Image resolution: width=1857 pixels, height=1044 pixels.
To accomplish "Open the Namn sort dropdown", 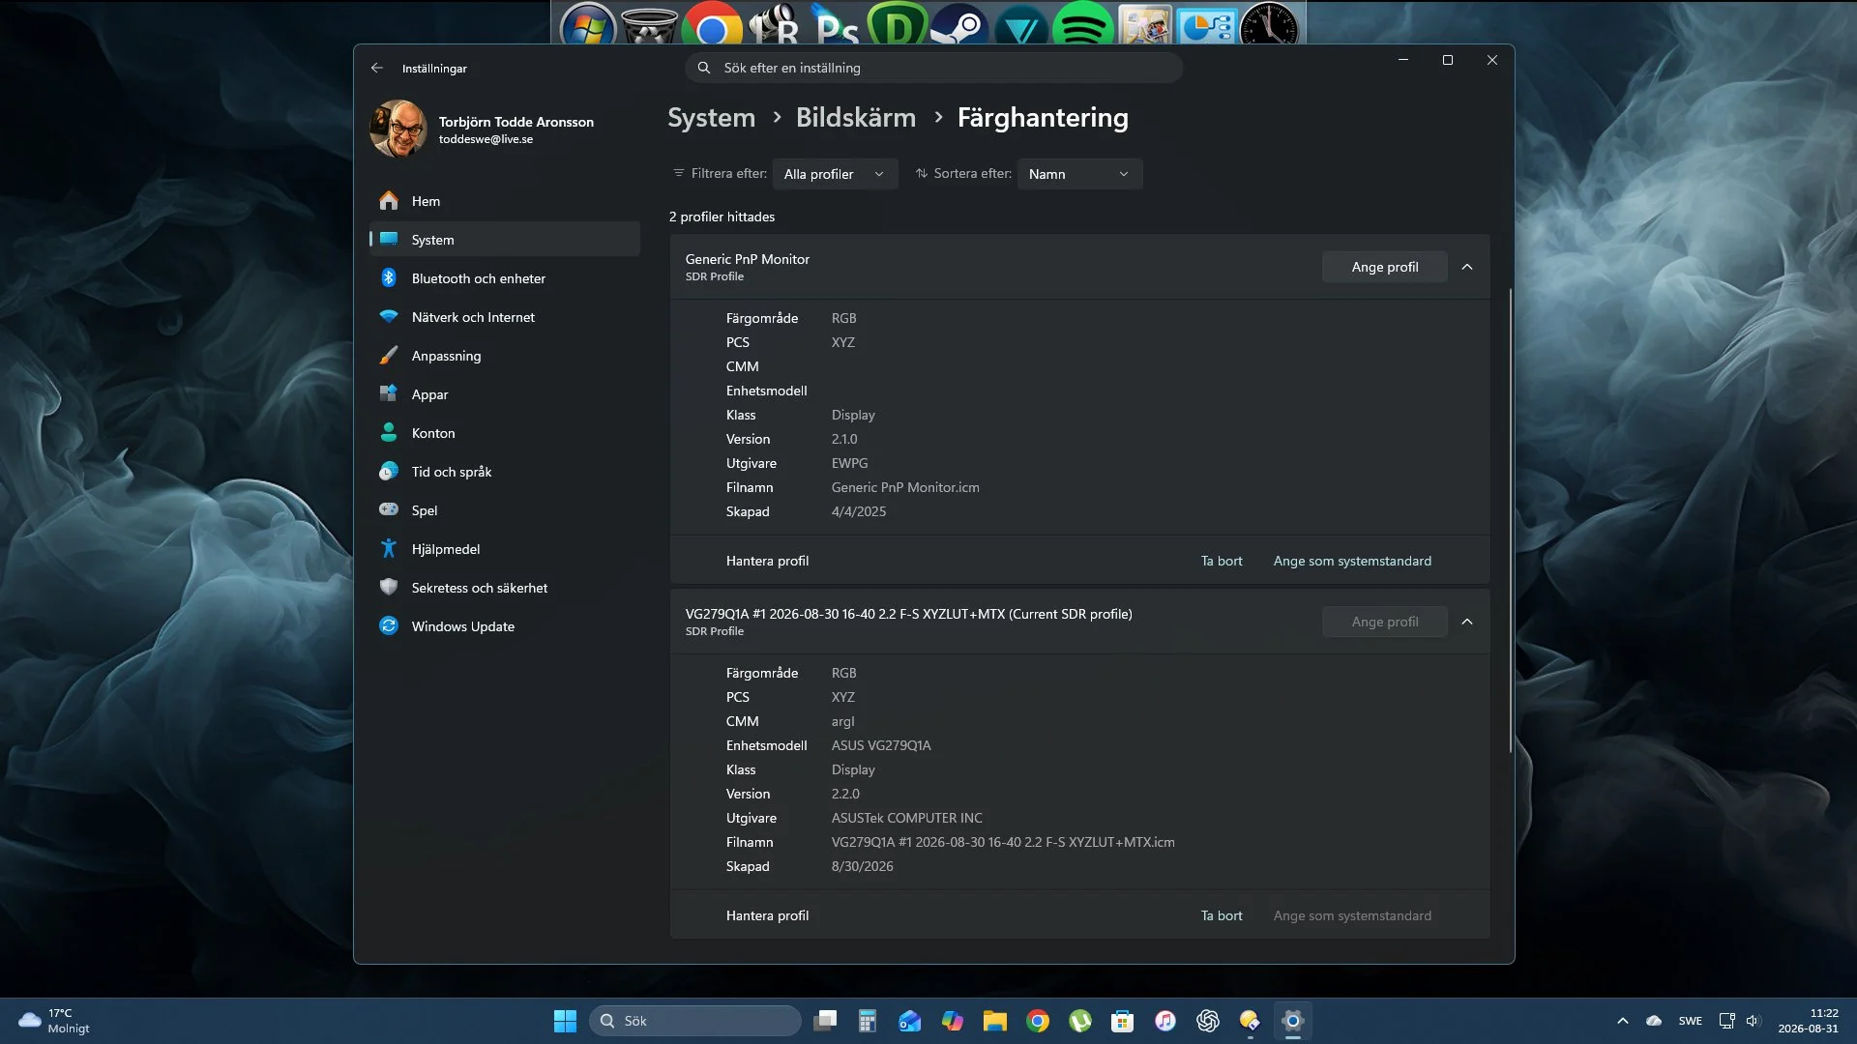I will 1079,174.
